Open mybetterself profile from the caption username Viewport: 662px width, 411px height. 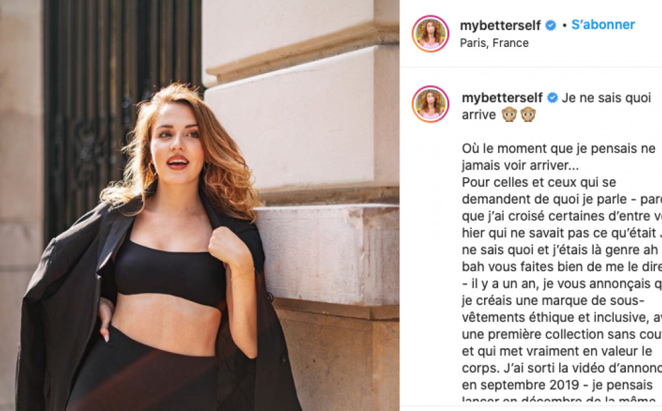click(502, 98)
